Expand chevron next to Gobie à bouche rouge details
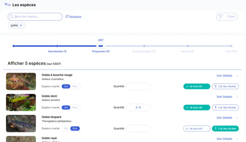 coord(237,76)
